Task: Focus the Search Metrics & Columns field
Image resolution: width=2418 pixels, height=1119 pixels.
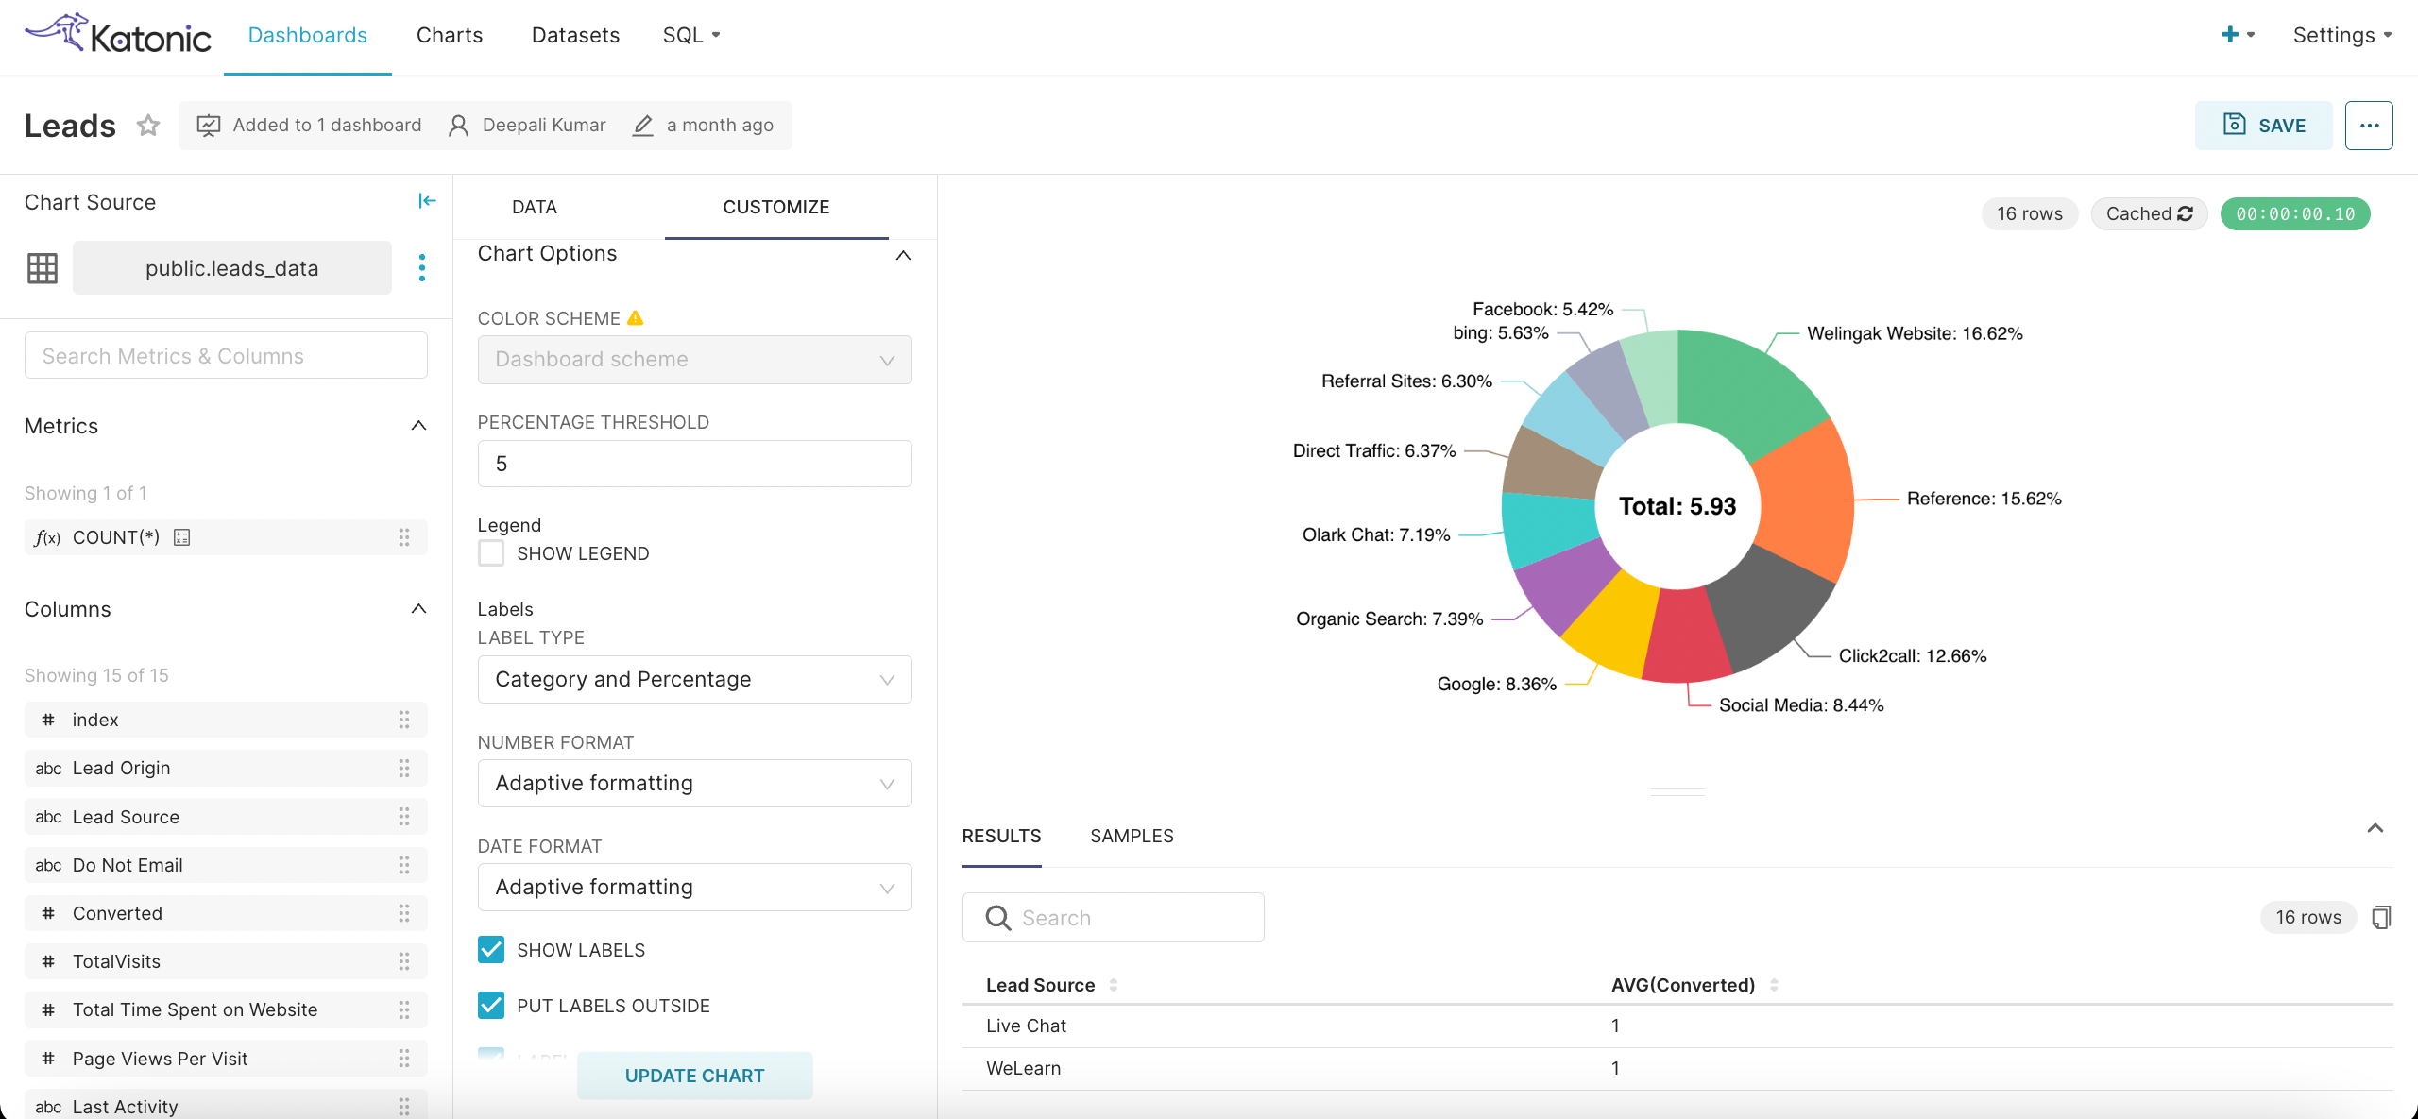Action: 226,356
